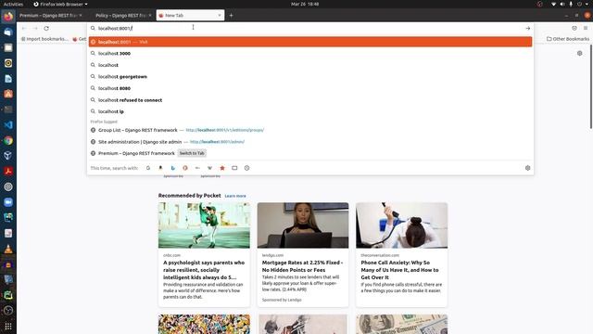
Task: Open Firefox account icon in toolbar
Action: (x=574, y=29)
